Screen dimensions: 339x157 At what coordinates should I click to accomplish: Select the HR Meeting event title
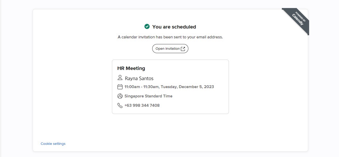pos(131,68)
